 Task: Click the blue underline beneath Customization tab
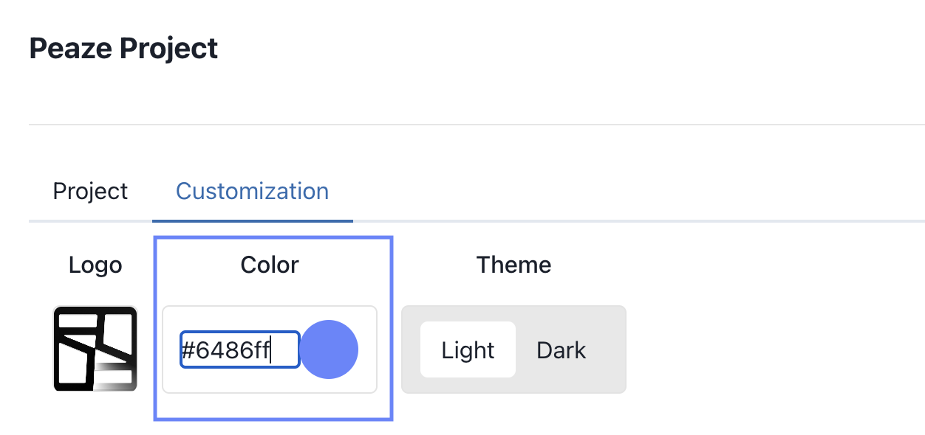click(x=252, y=220)
